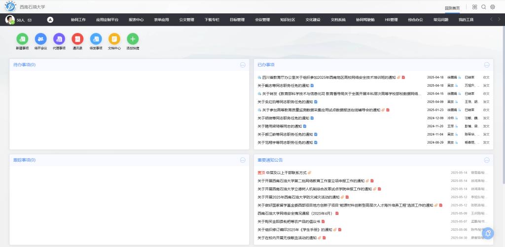Open the 重要通知公告 panel options menu
This screenshot has width=505, height=247.
(x=487, y=160)
